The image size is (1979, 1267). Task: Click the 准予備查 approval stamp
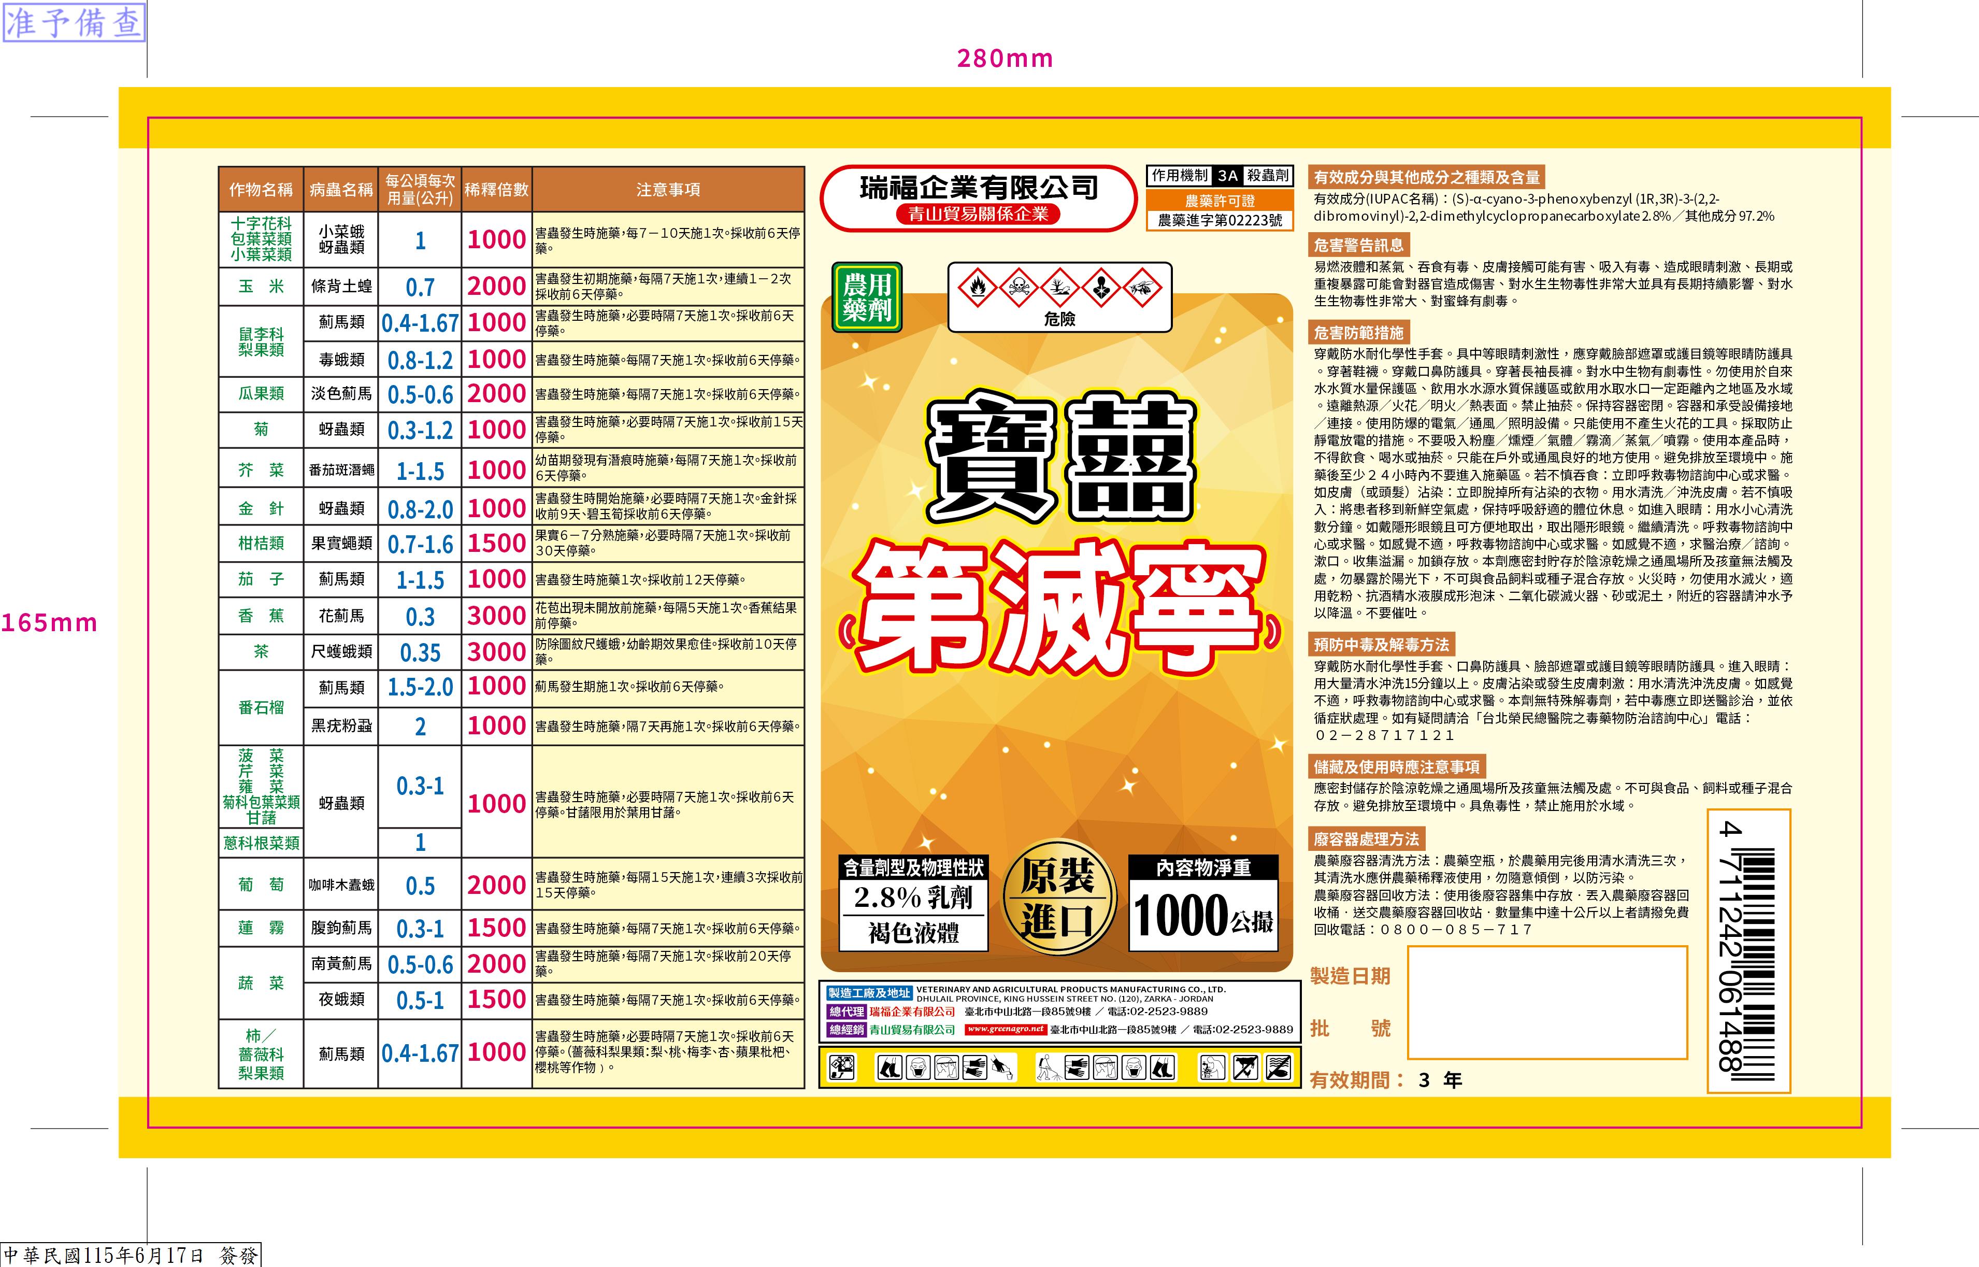[x=74, y=22]
